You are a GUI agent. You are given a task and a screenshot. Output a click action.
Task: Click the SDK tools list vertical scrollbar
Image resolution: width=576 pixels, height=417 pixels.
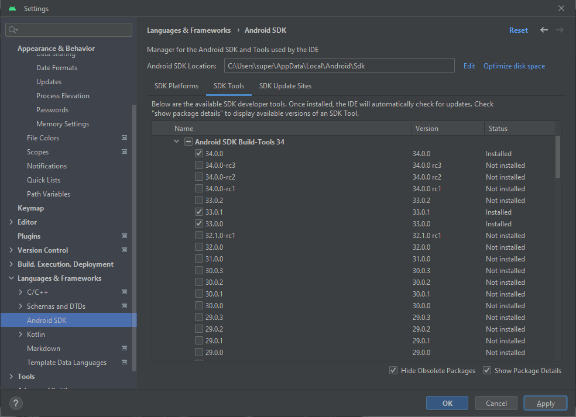tap(557, 157)
